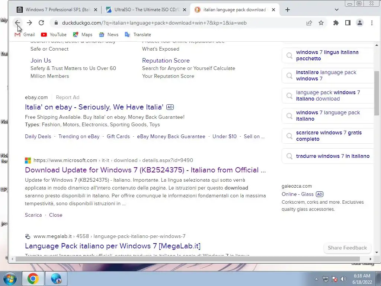Screen dimensions: 381x286
Task: Click the Share Feedback button
Action: (347, 248)
